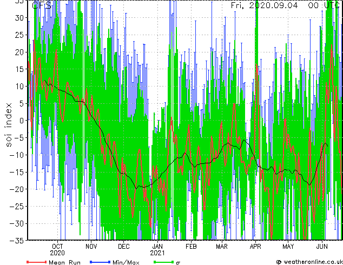The height and width of the screenshot is (265, 343).
Task: Click the σ legend label
Action: 178,263
